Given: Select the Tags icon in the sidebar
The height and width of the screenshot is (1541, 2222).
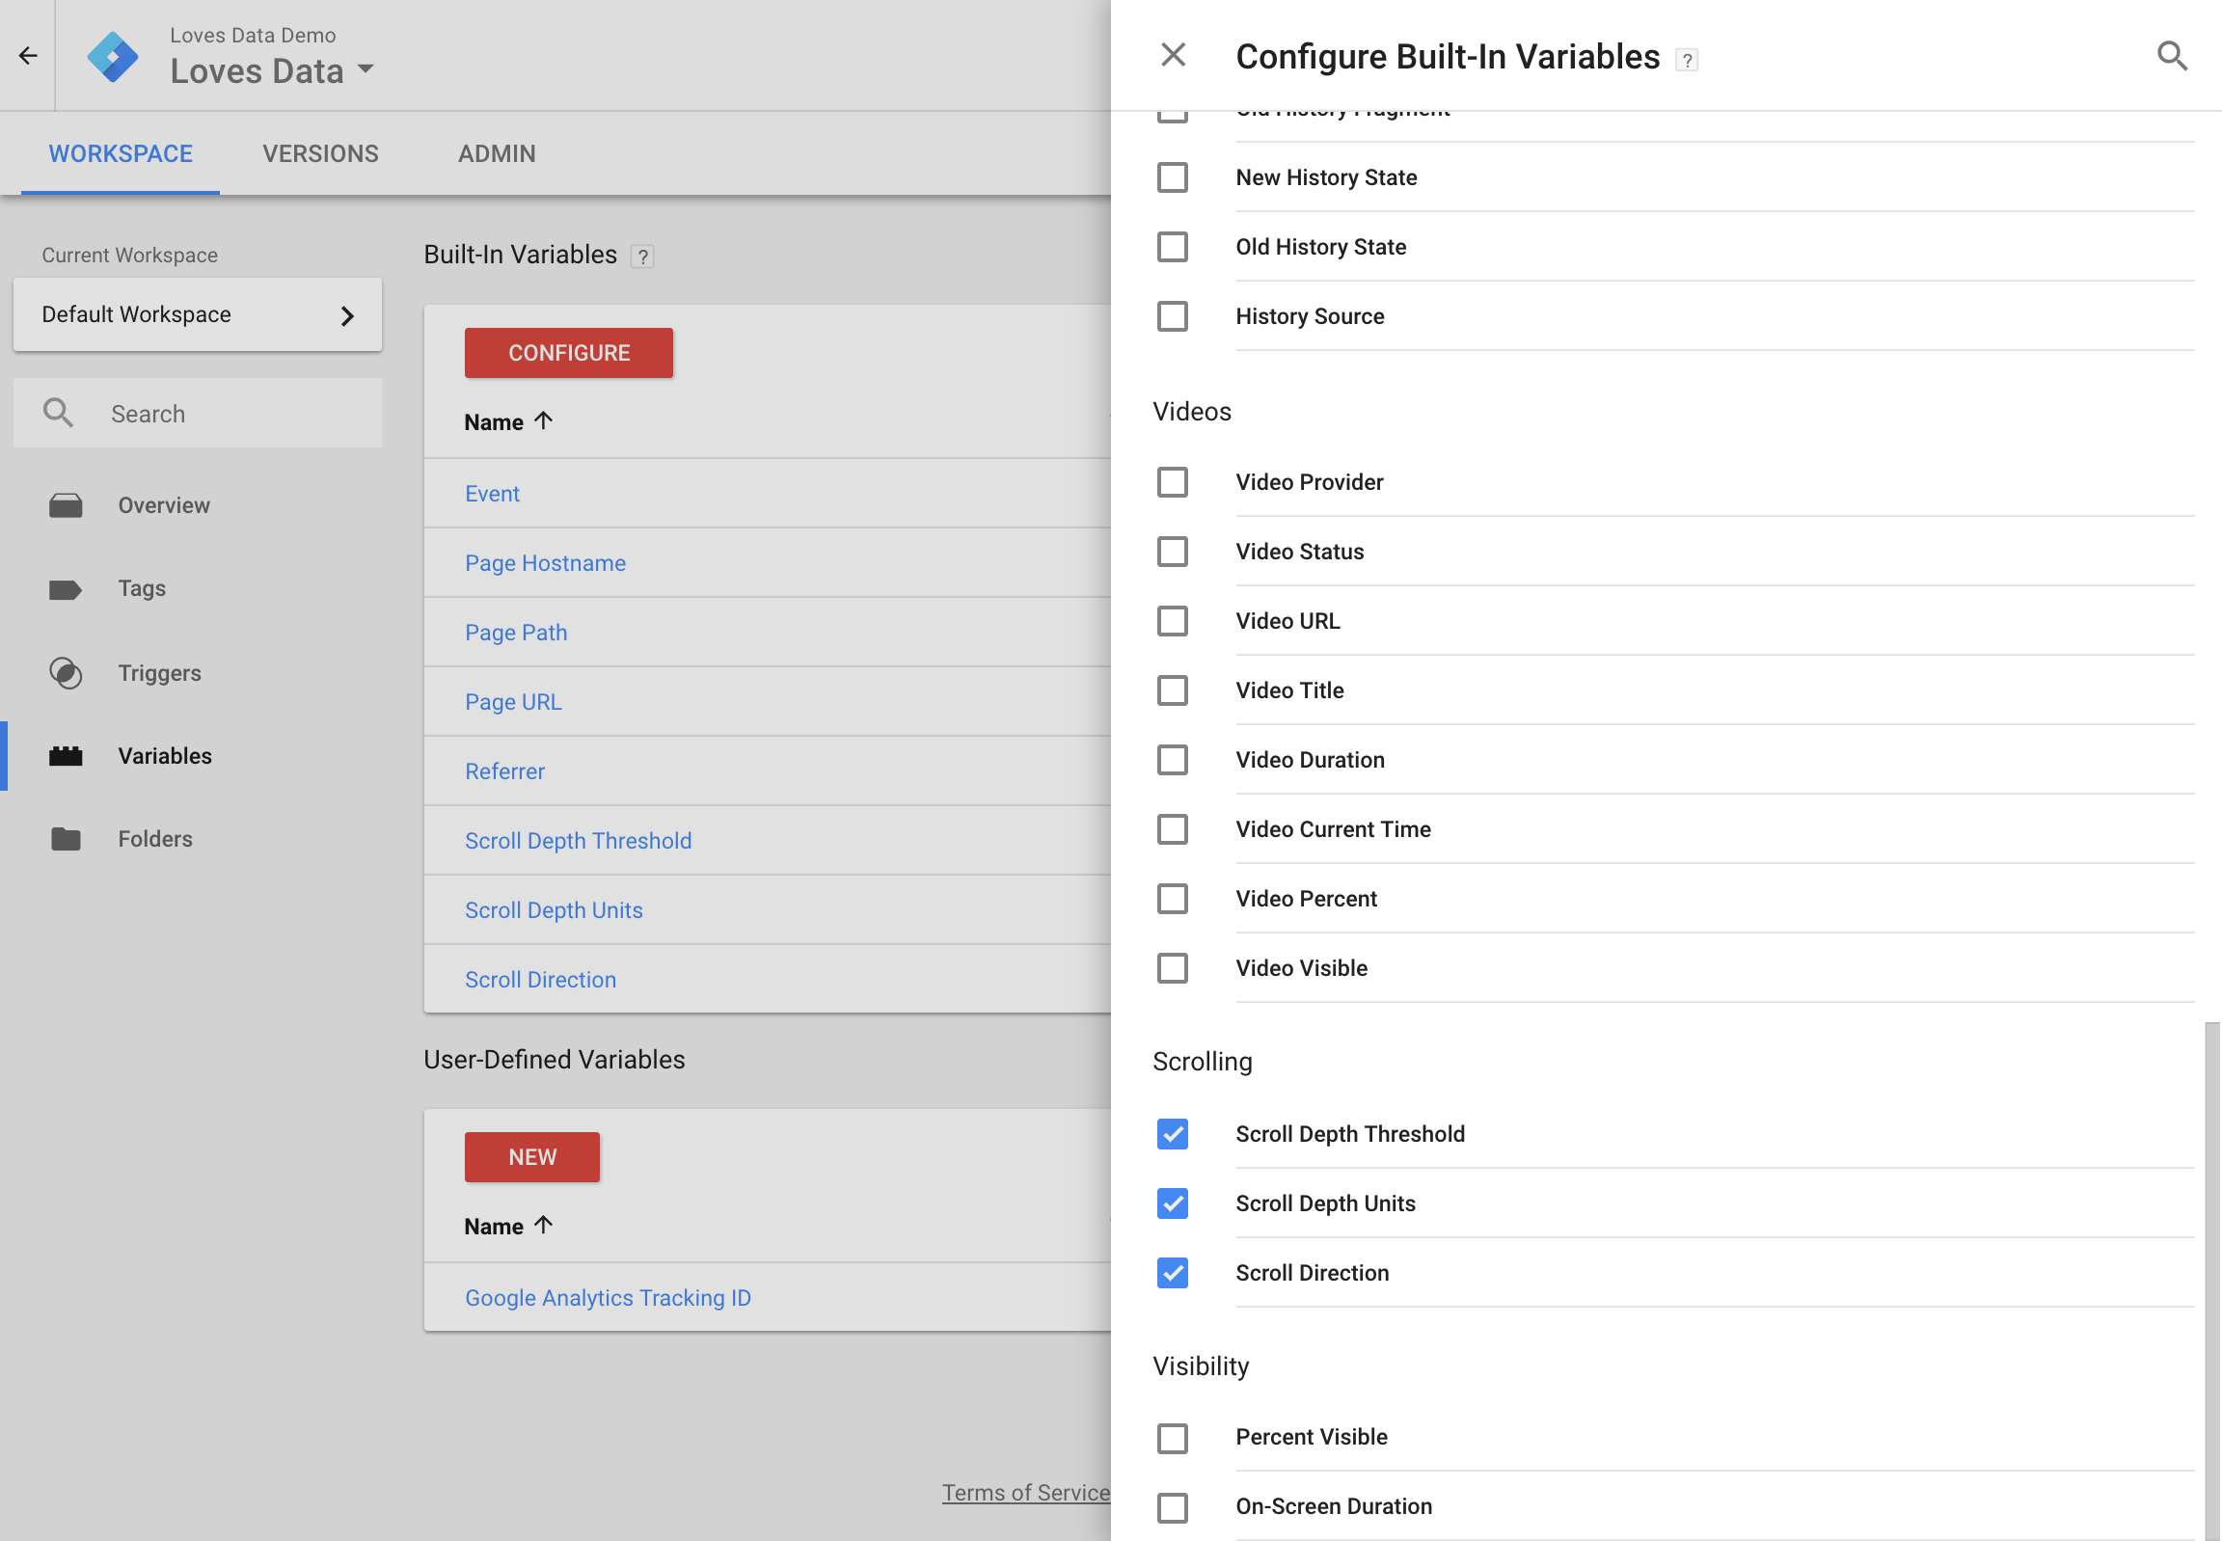Looking at the screenshot, I should click(65, 588).
